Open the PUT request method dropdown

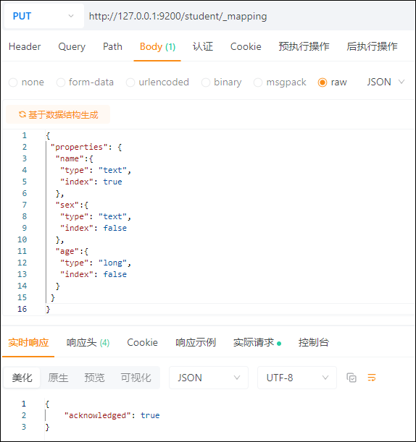(44, 16)
